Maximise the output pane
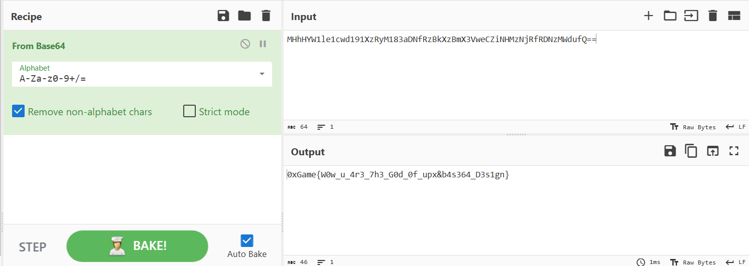Image resolution: width=749 pixels, height=266 pixels. tap(734, 151)
